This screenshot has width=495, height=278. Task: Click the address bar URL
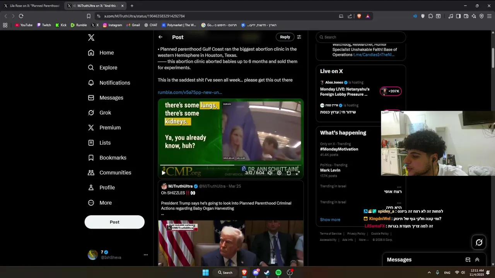click(x=144, y=16)
